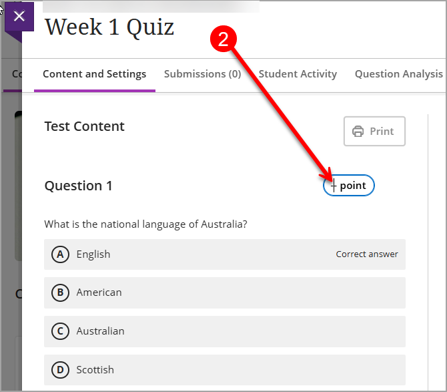
Task: Select answer circle C for Australian
Action: pyautogui.click(x=60, y=331)
